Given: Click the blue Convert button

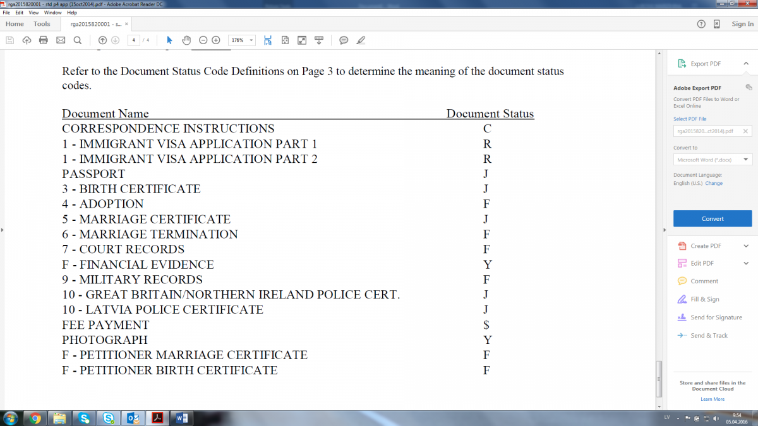Looking at the screenshot, I should click(x=713, y=218).
